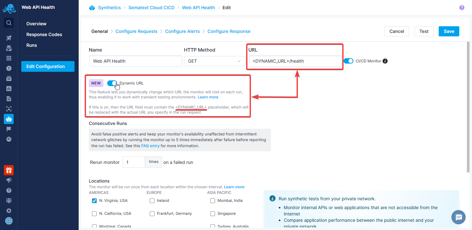Click the page vertical scrollbar

tap(468, 108)
